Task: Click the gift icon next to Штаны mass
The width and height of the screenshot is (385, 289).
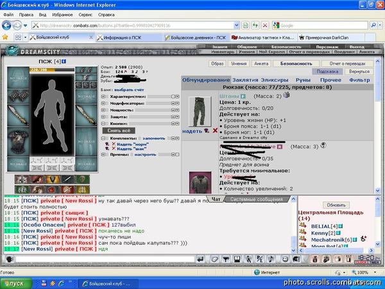Action: (286, 95)
